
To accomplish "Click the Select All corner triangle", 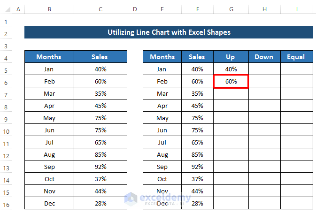I will (6, 9).
